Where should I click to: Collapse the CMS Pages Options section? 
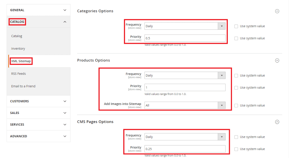pyautogui.click(x=277, y=122)
